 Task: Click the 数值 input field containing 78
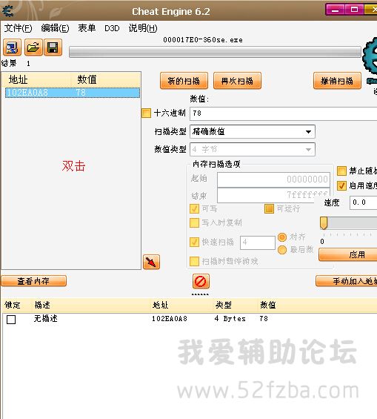[x=284, y=113]
